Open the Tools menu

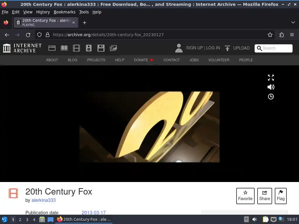coord(84,12)
